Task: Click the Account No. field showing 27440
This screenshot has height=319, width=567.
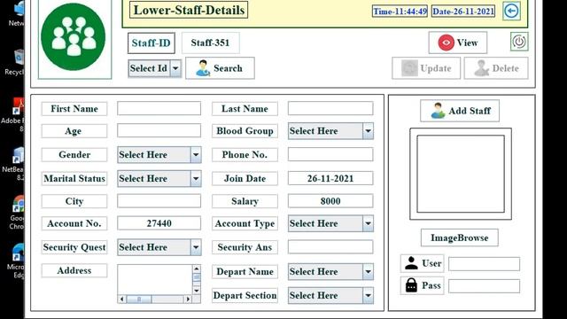Action: [x=159, y=223]
